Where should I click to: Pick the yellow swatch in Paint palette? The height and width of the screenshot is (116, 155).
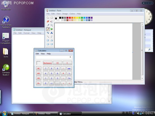[77, 18]
